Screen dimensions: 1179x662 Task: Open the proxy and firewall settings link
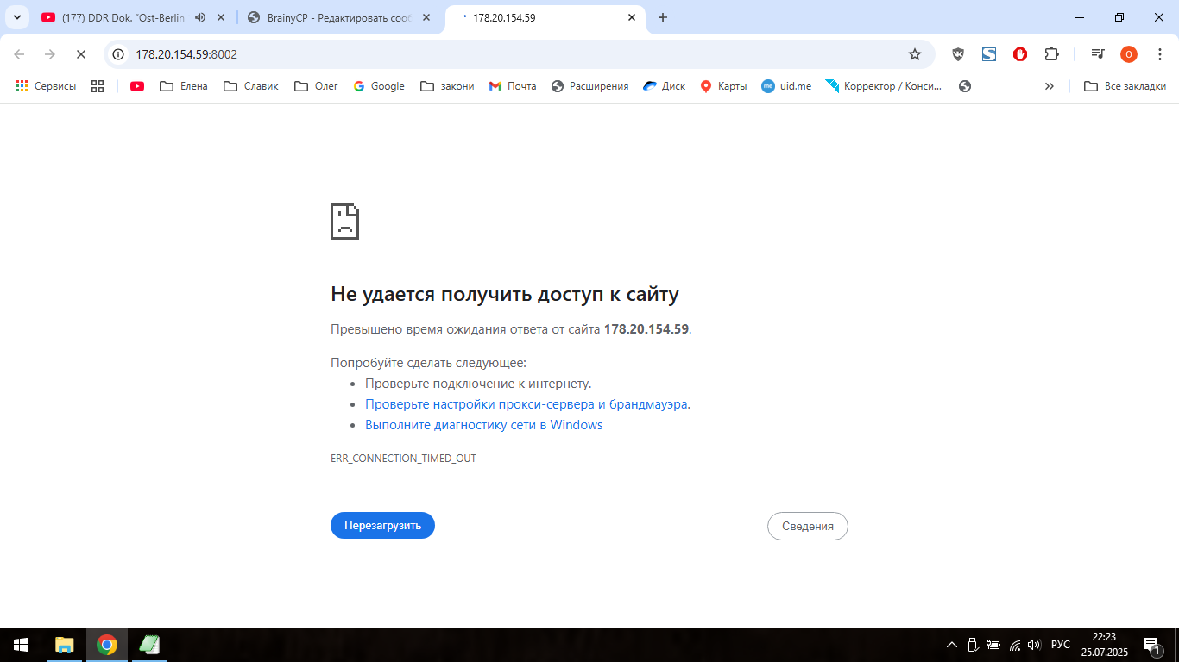(526, 404)
